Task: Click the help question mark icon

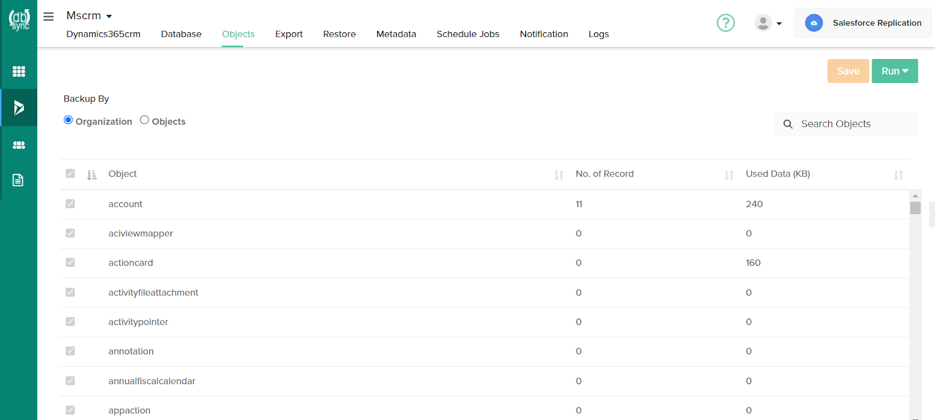Action: click(725, 23)
